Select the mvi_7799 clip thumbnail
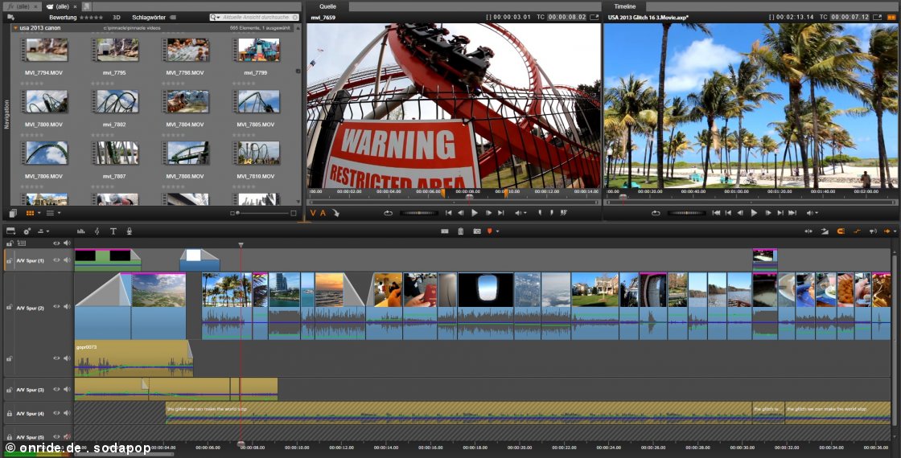The width and height of the screenshot is (901, 458). click(x=258, y=50)
